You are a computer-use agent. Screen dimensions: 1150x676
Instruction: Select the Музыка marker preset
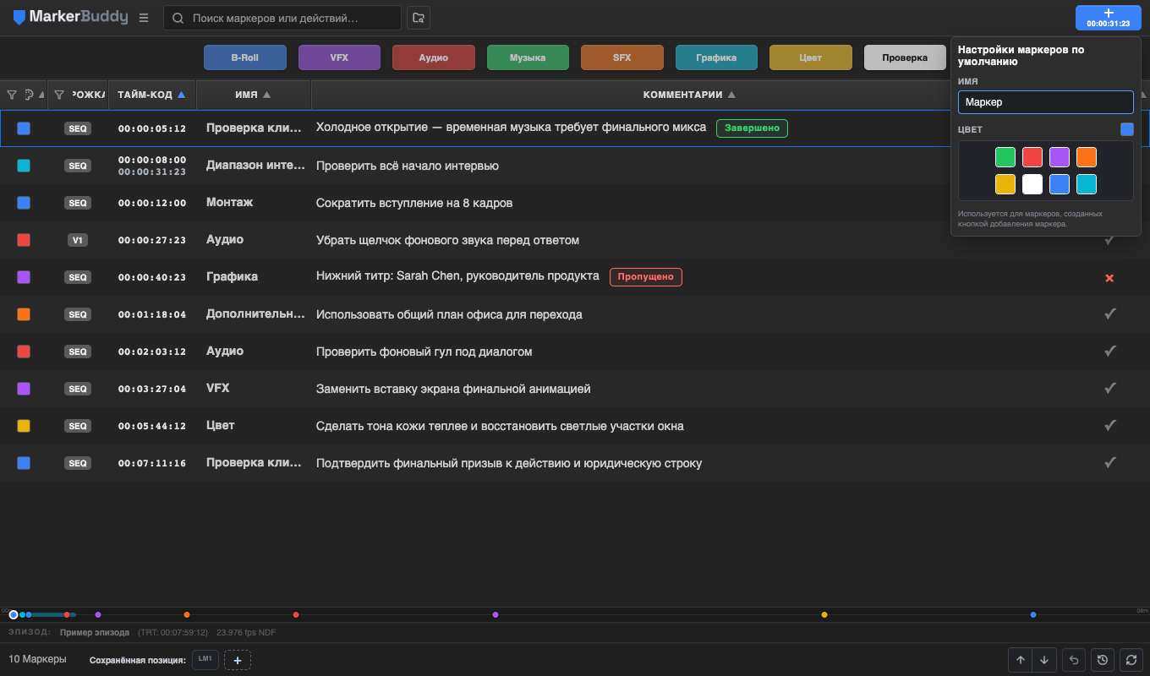coord(528,57)
